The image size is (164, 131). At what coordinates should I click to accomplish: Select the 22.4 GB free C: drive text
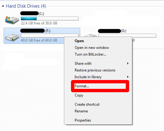[39, 23]
